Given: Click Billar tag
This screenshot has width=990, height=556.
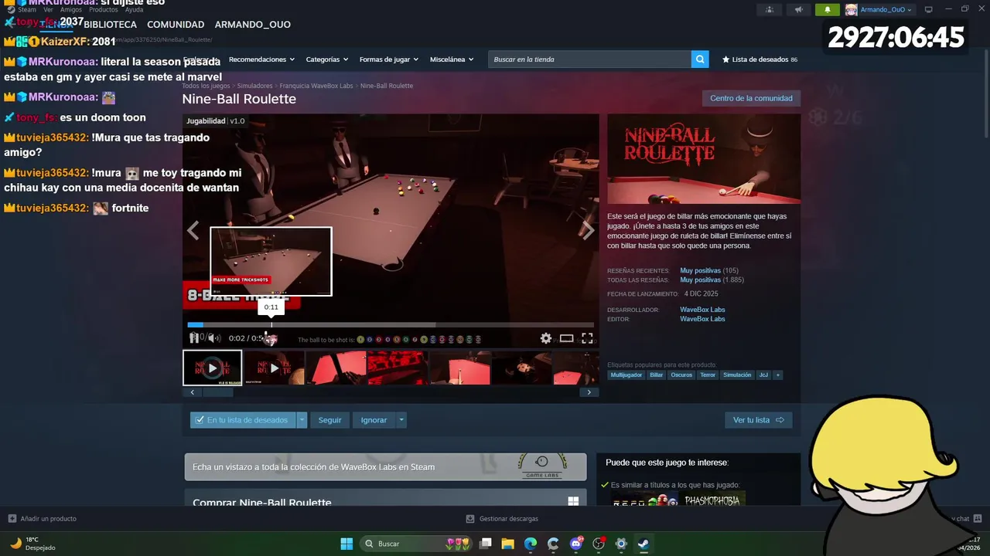Looking at the screenshot, I should (657, 375).
